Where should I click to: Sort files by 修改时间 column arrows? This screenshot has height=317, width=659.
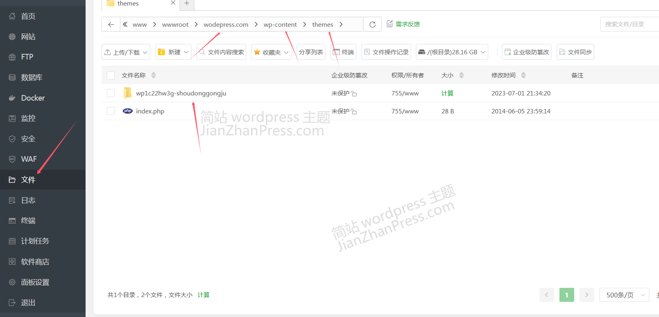tap(523, 75)
